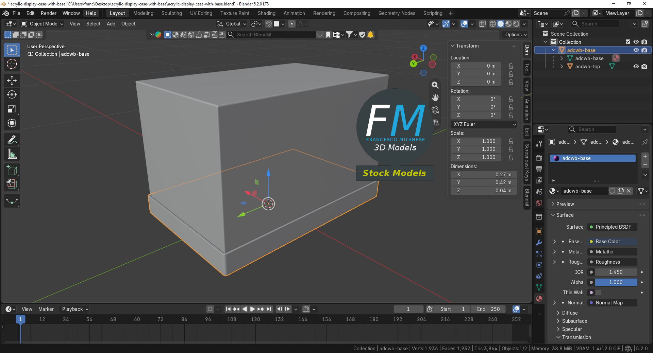This screenshot has height=353, width=653.
Task: Click the Principled BSDF surface button
Action: point(613,227)
